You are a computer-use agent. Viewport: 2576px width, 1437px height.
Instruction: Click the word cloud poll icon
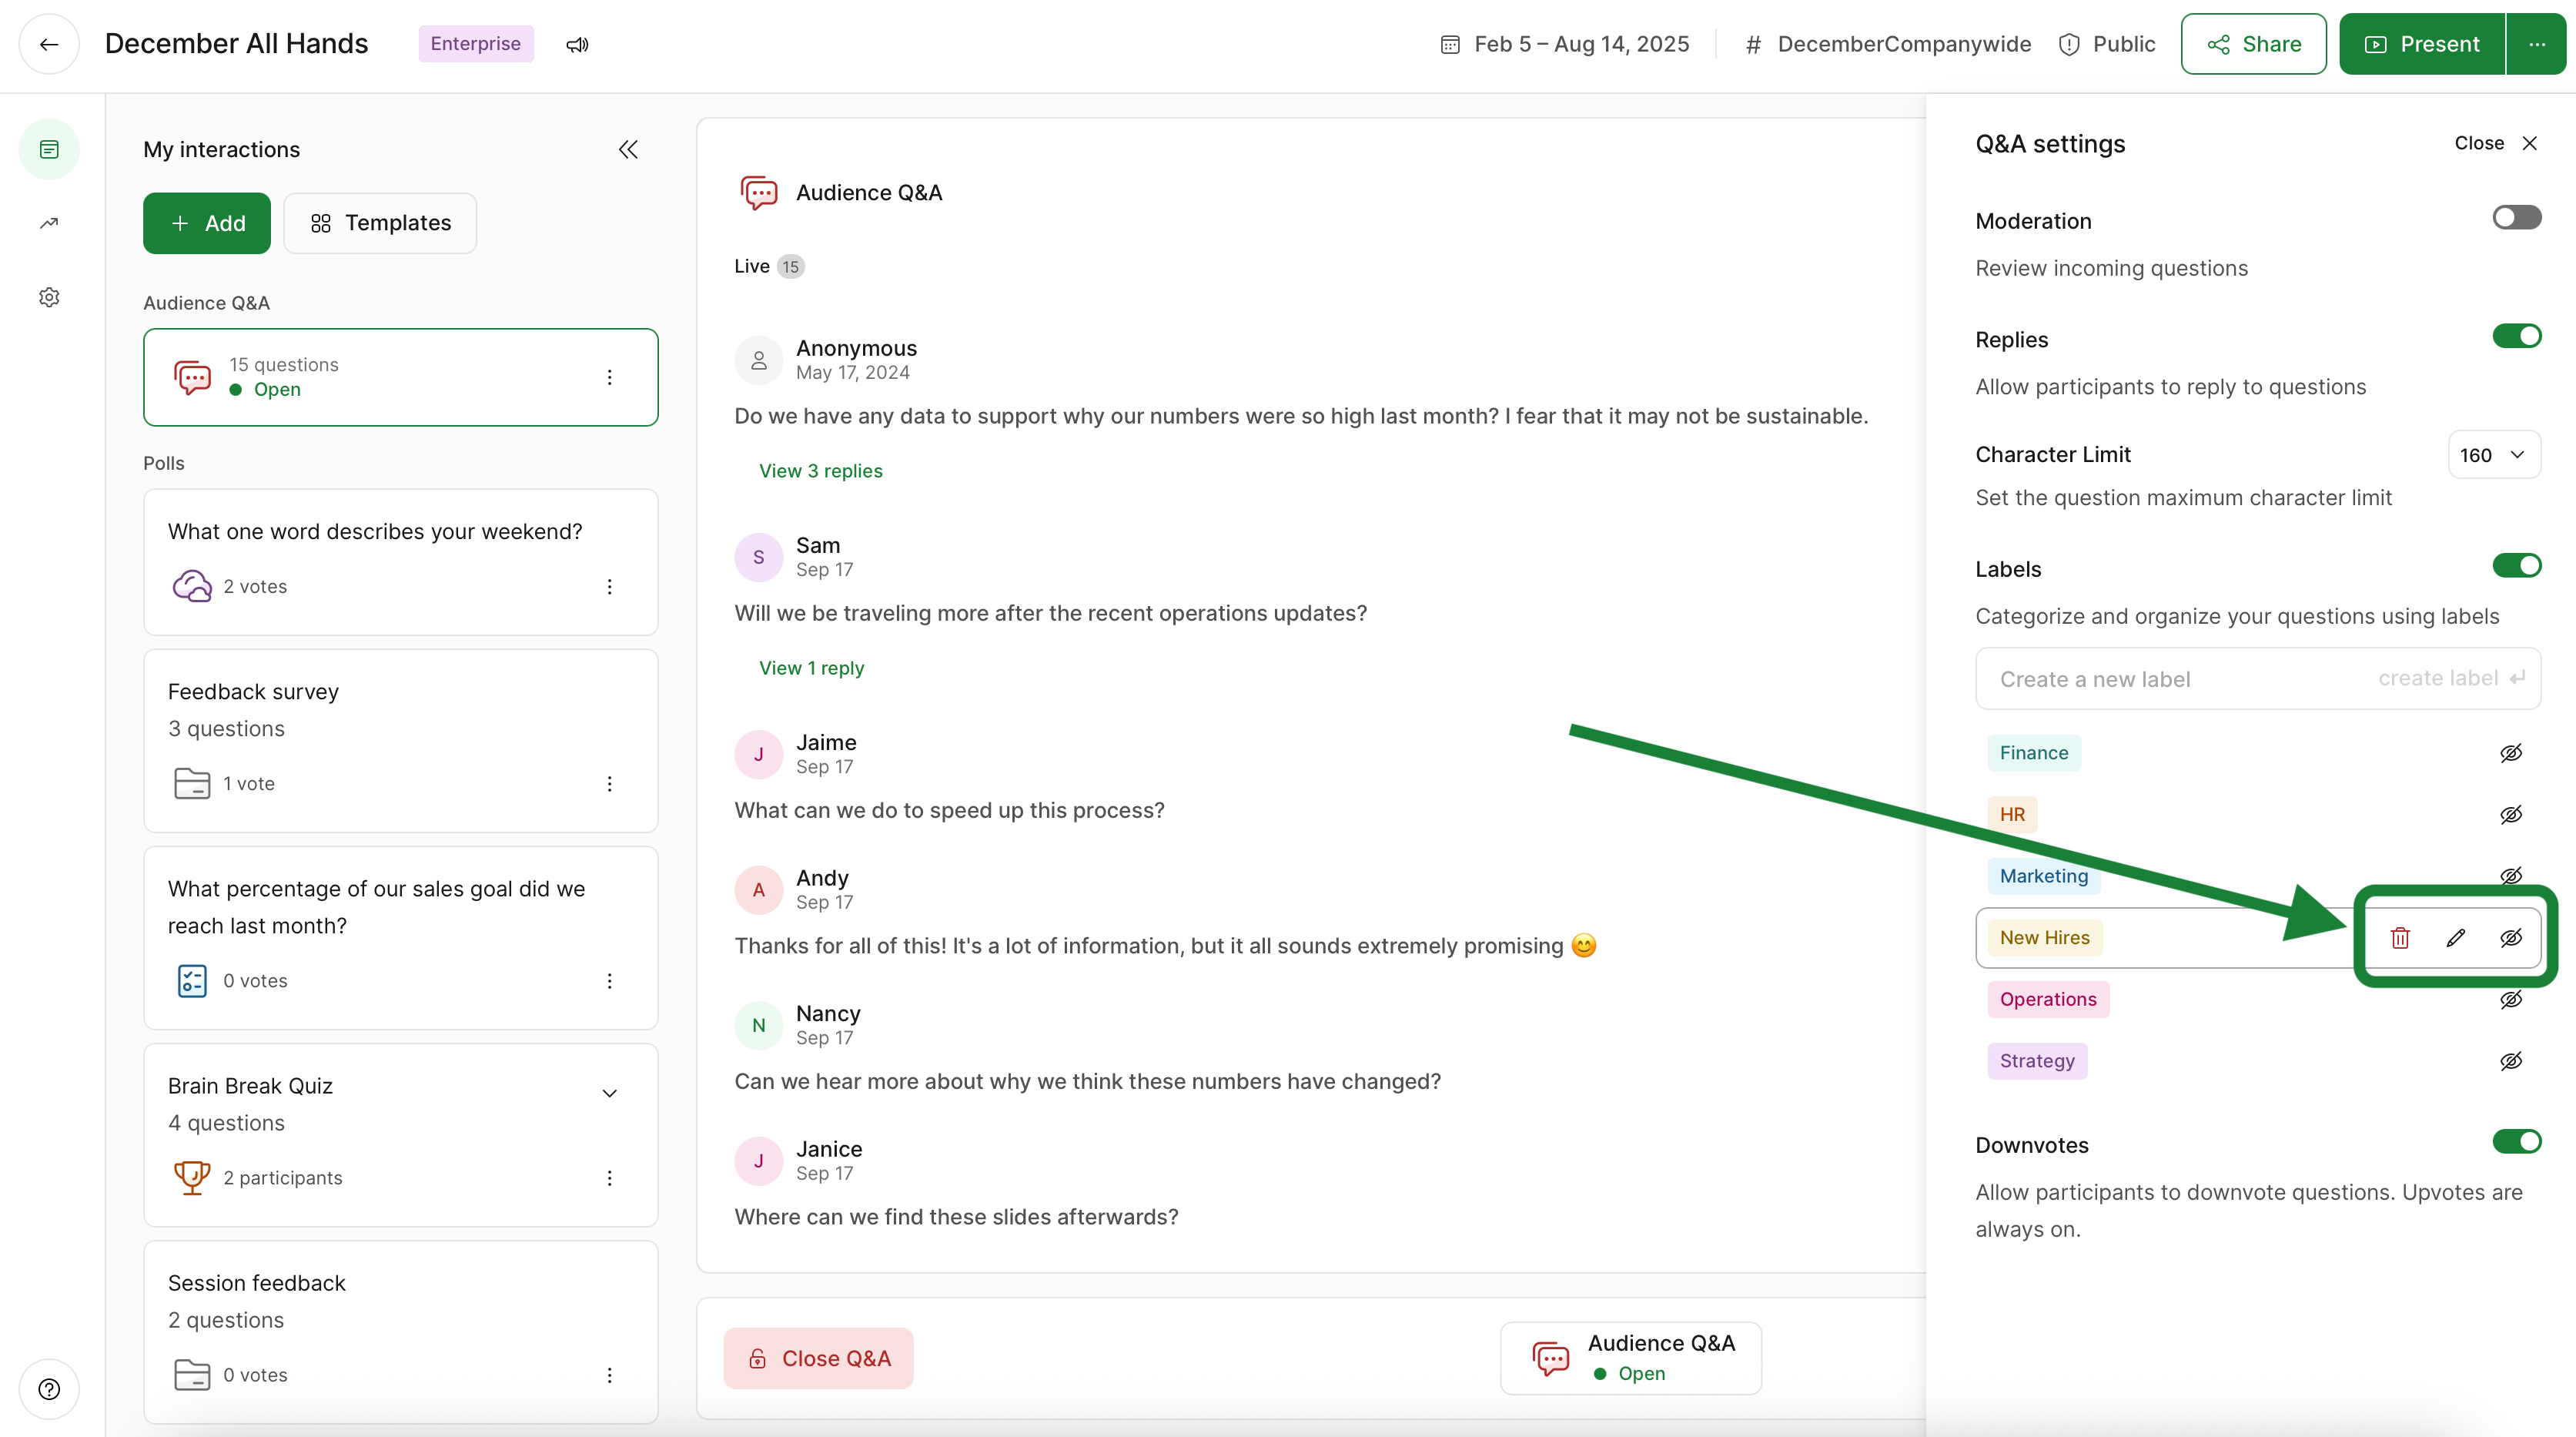(x=192, y=586)
